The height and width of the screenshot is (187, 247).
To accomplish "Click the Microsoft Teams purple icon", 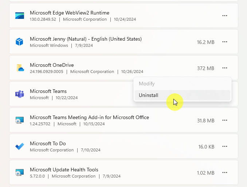I will click(20, 94).
